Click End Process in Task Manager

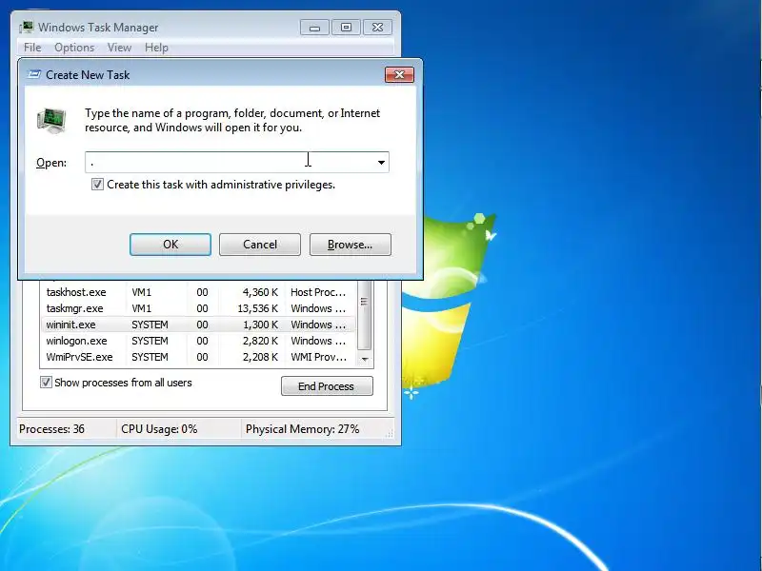tap(327, 386)
